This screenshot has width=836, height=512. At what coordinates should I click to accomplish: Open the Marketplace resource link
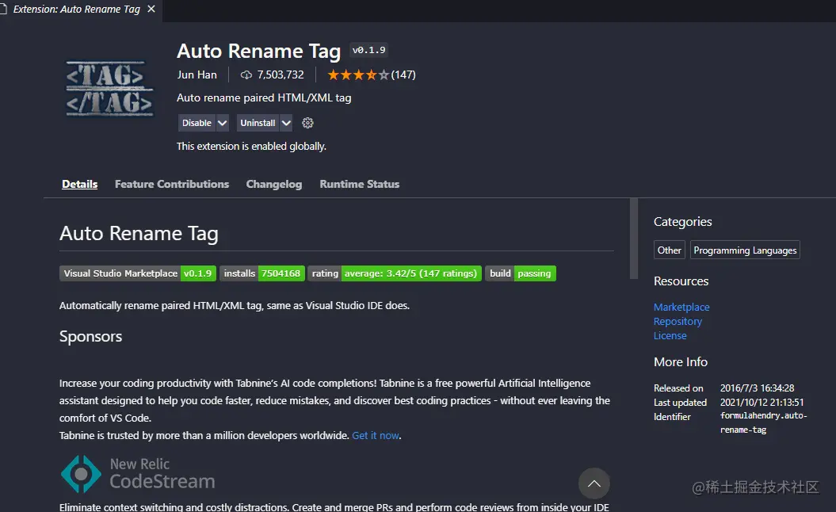681,308
